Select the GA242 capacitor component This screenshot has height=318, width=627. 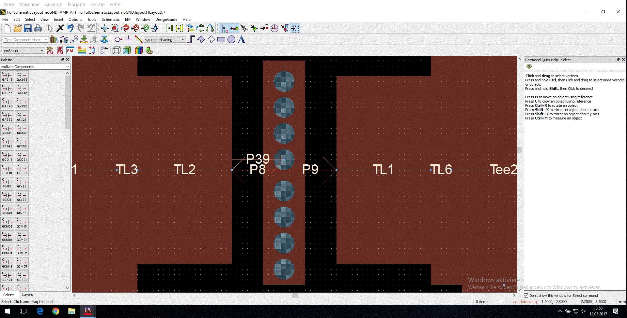[7, 77]
